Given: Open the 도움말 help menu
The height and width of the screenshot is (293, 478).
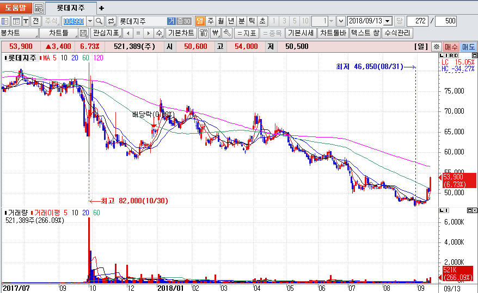Looking at the screenshot, I should click(15, 8).
